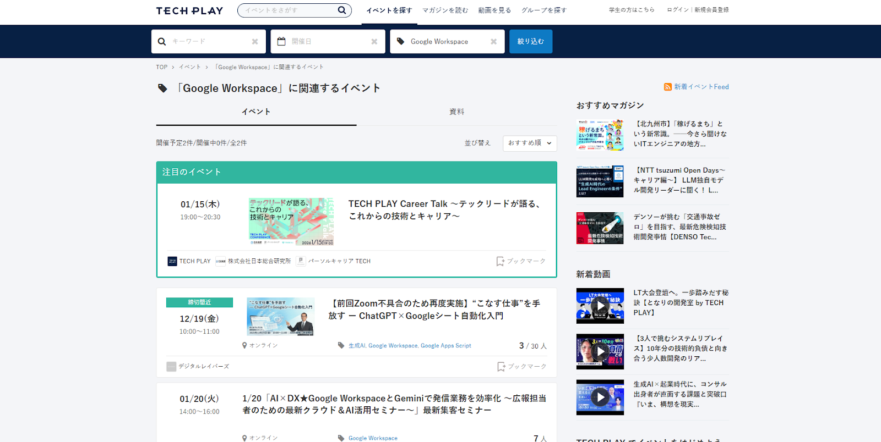Screen dimensions: 881x442
Task: Open the 北九州市 magazine article thumbnail
Action: [x=600, y=135]
